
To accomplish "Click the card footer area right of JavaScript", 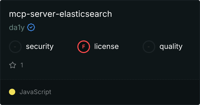I will (x=125, y=92).
